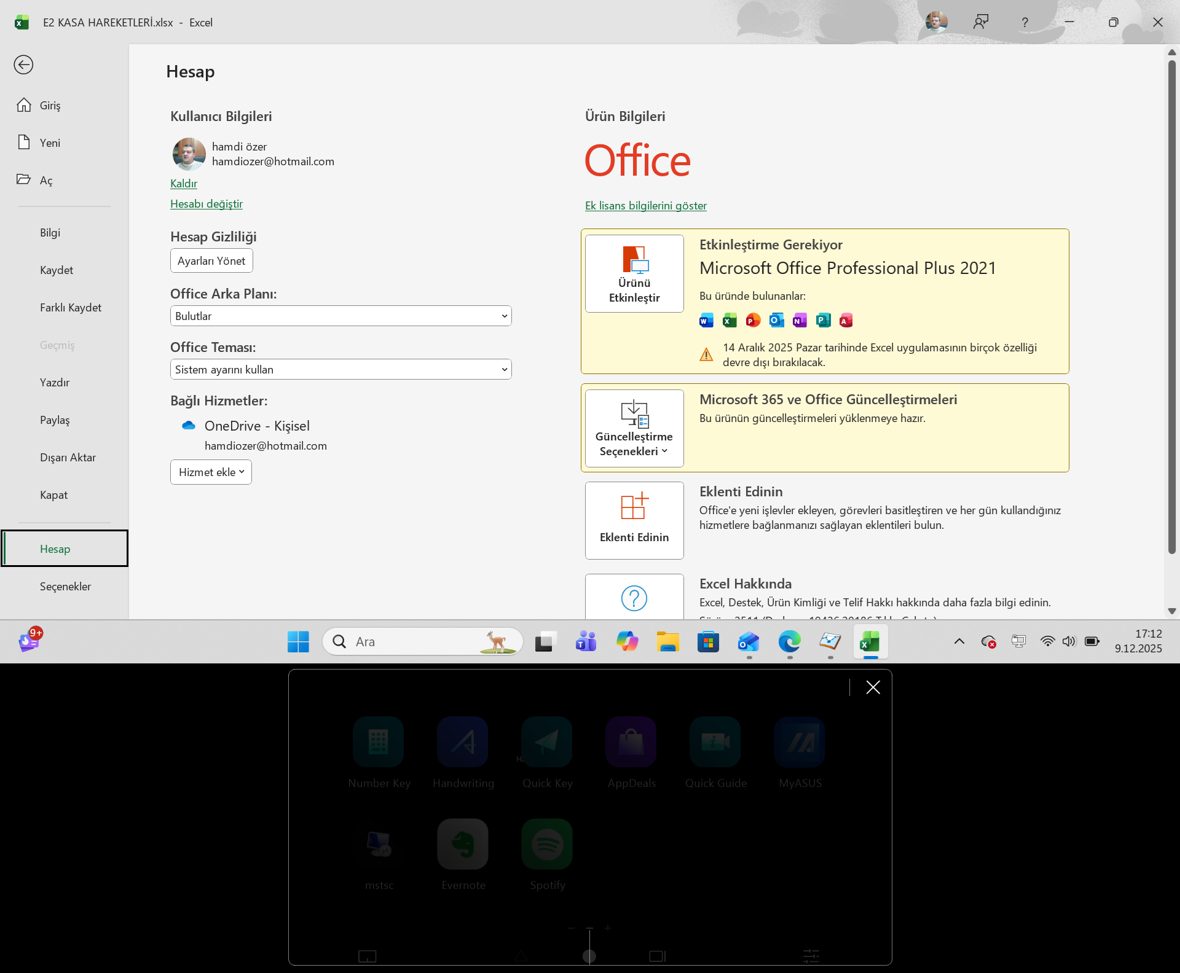Click the scrollbar down arrow
This screenshot has height=973, width=1180.
pyautogui.click(x=1172, y=611)
